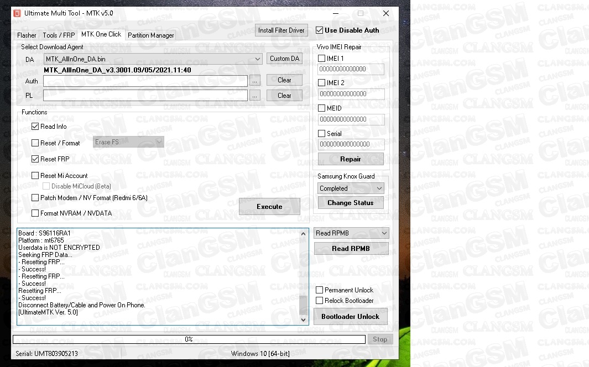The height and width of the screenshot is (367, 589).
Task: Click the Serial number field
Action: click(351, 144)
